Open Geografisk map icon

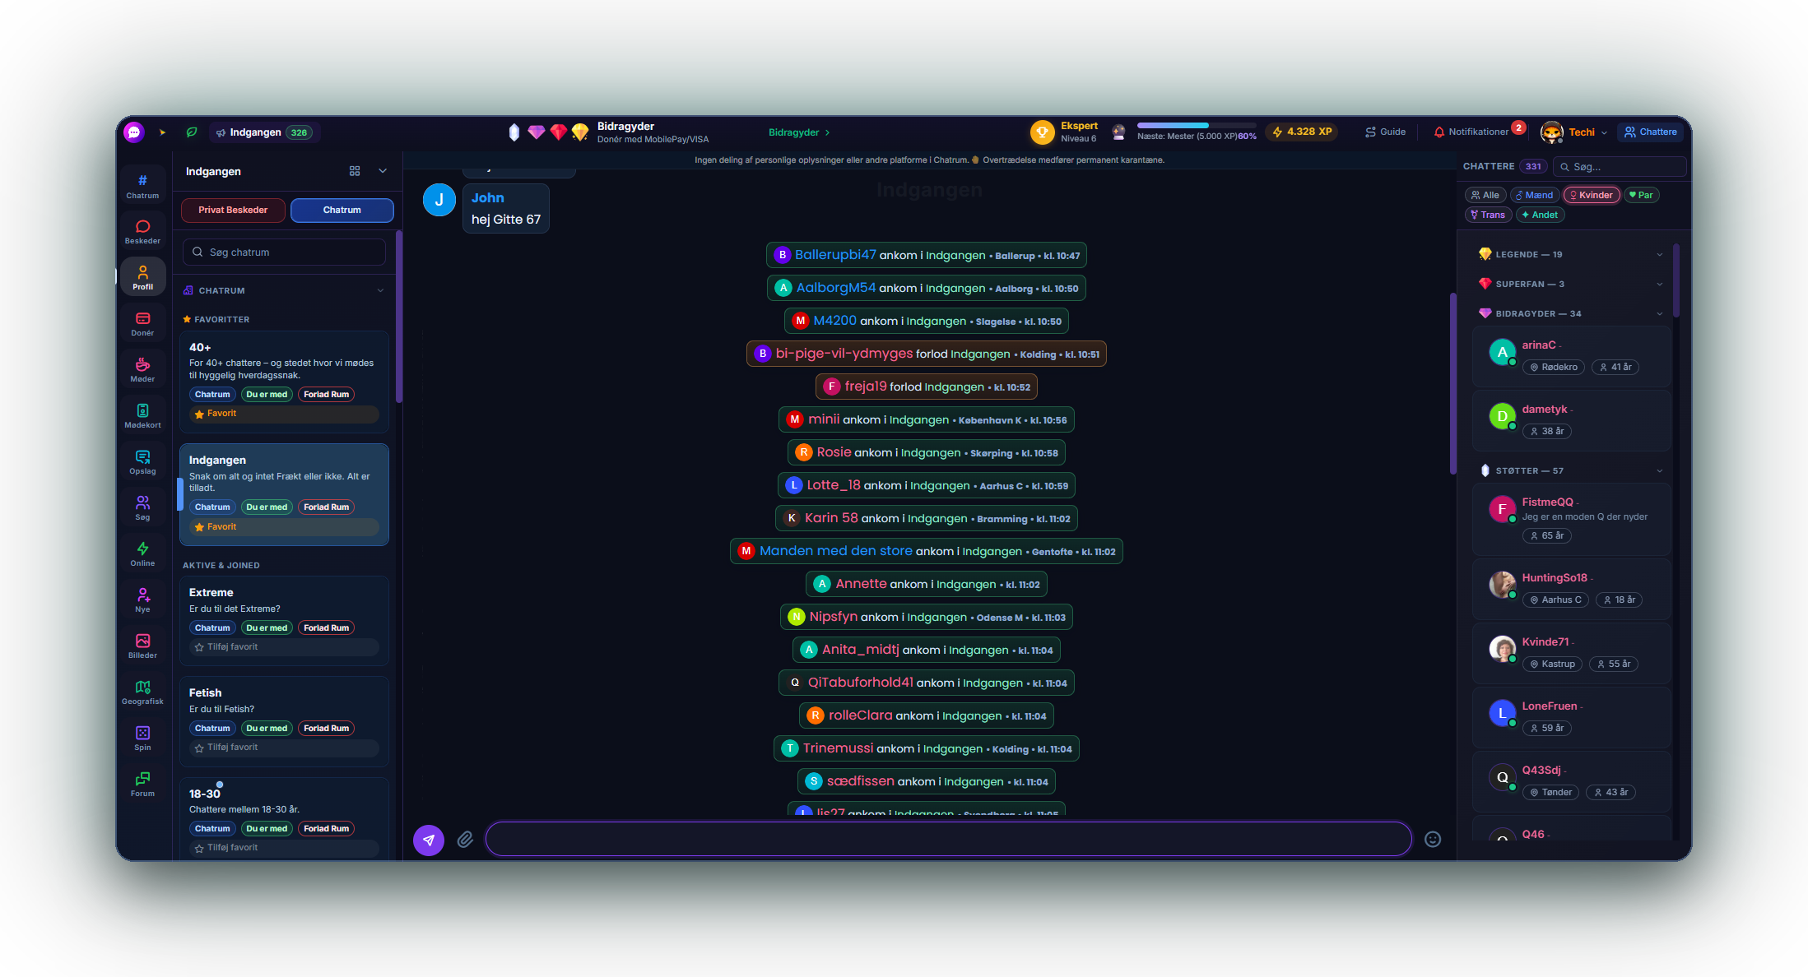(x=142, y=692)
